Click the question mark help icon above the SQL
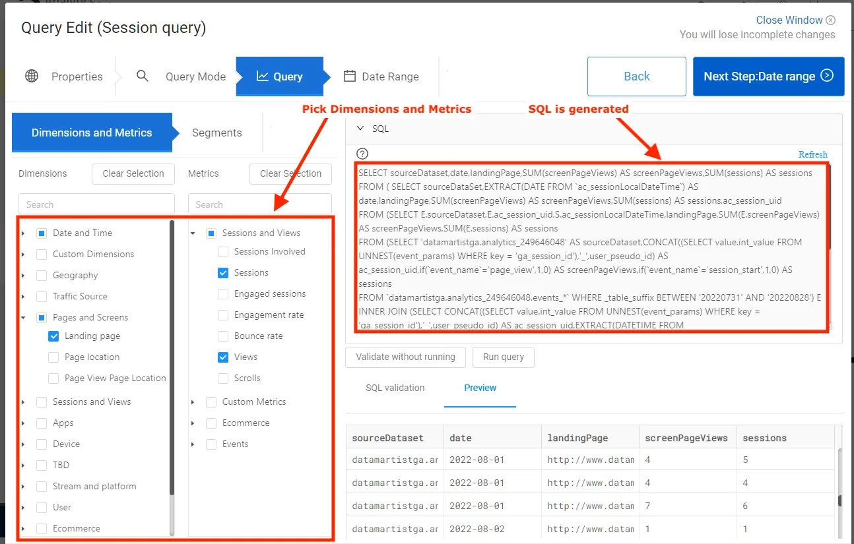 (x=362, y=154)
